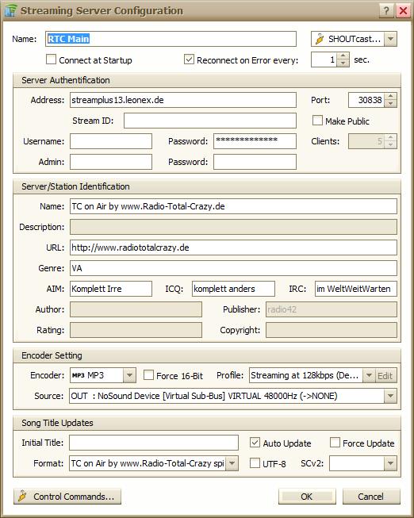
Task: Open the SCv2 dropdown list
Action: tap(390, 463)
